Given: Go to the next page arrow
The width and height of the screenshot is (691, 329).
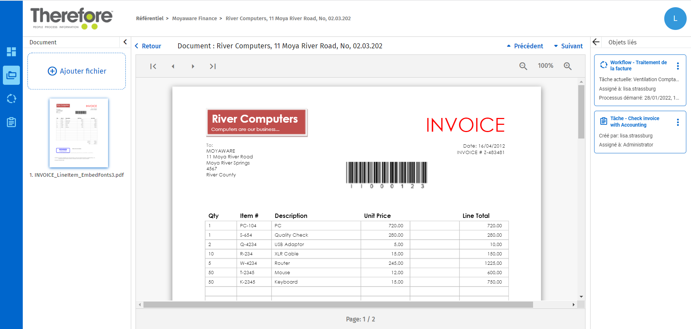Looking at the screenshot, I should 193,66.
